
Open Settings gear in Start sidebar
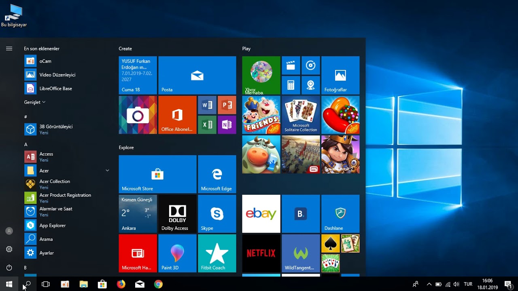(x=9, y=249)
